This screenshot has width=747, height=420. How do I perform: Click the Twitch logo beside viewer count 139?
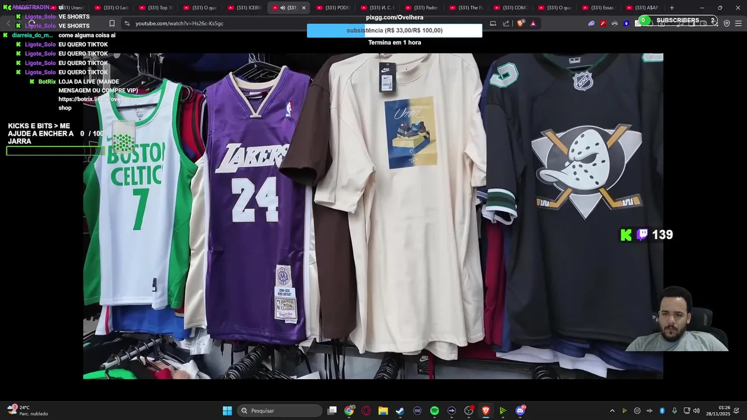point(642,235)
